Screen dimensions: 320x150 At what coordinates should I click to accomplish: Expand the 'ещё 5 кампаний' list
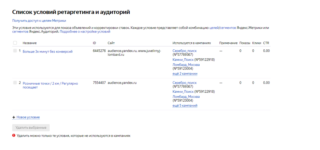click(185, 105)
